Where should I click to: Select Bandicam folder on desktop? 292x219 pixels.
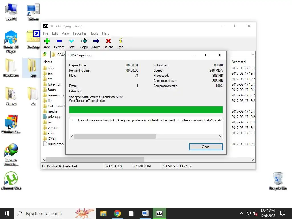click(11, 68)
